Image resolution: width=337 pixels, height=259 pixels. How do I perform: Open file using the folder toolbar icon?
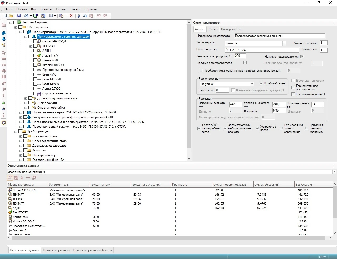pos(11,16)
